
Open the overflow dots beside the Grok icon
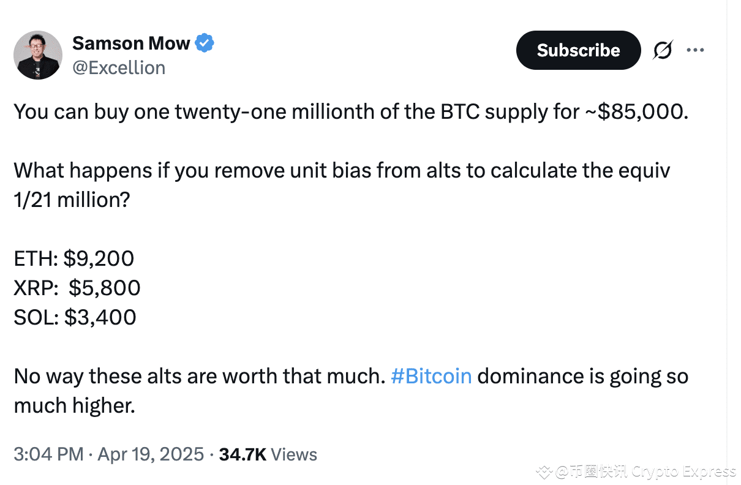(696, 50)
